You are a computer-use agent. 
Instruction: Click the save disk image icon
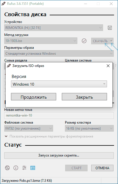110,28
